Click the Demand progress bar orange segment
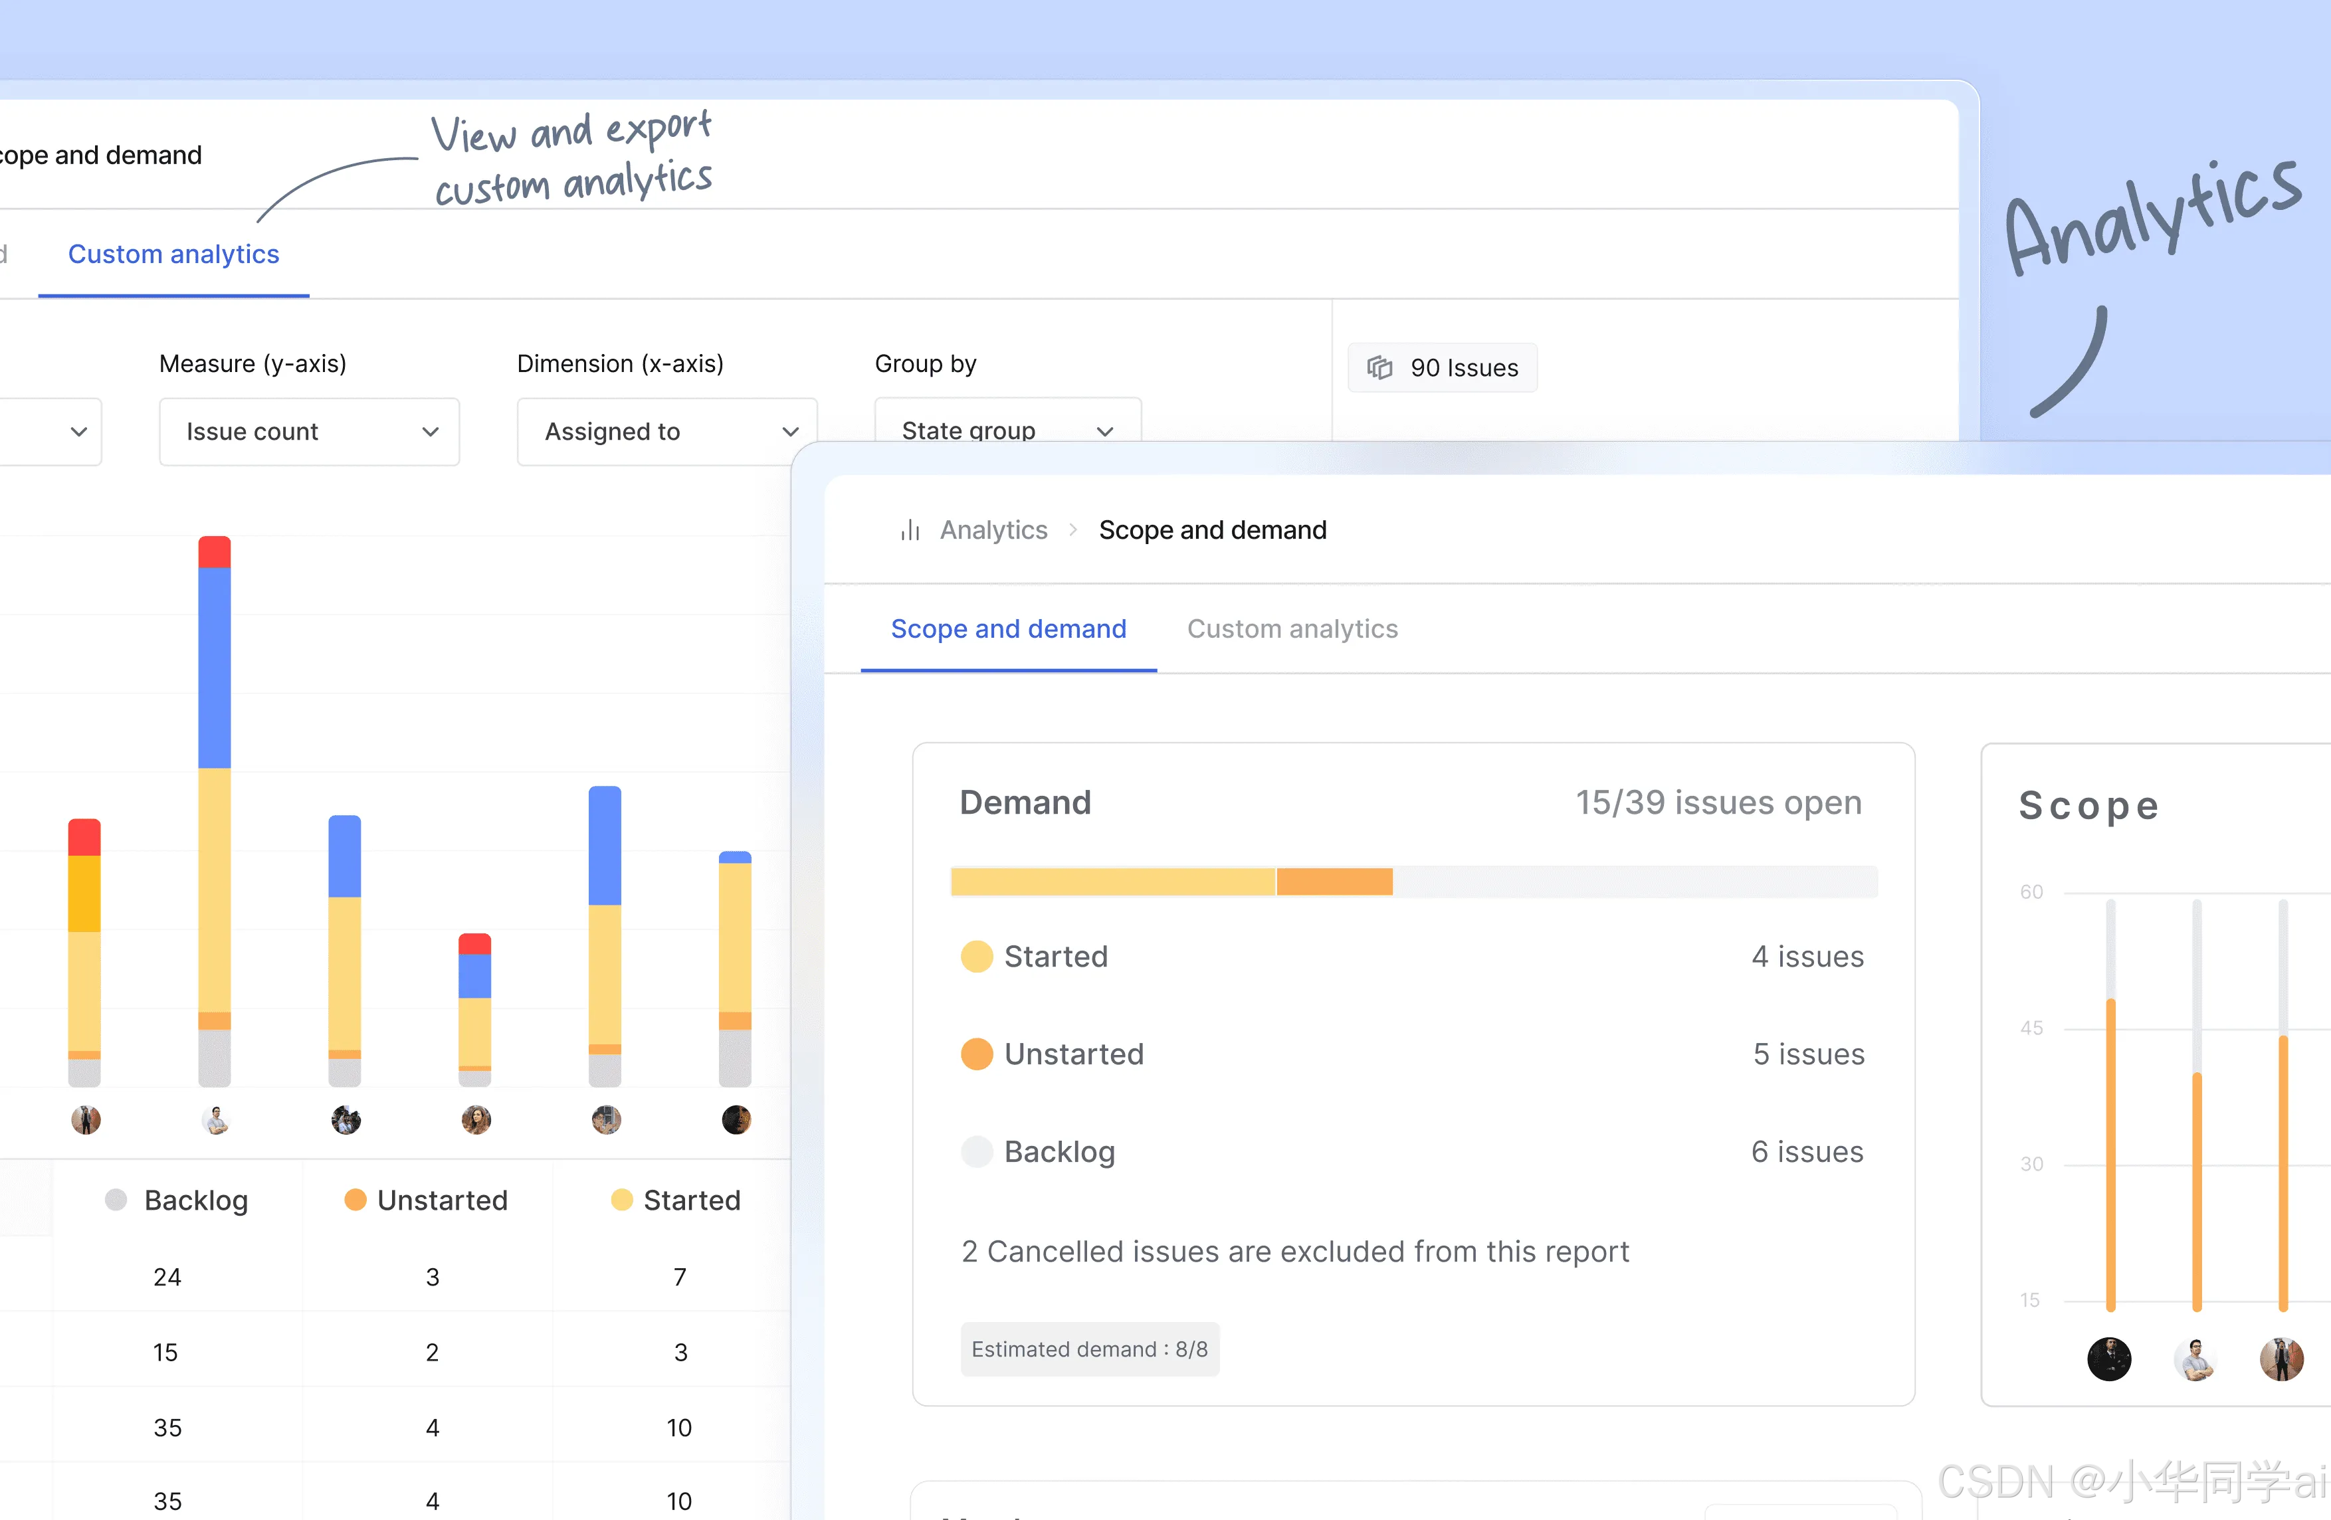The height and width of the screenshot is (1520, 2331). (1334, 882)
